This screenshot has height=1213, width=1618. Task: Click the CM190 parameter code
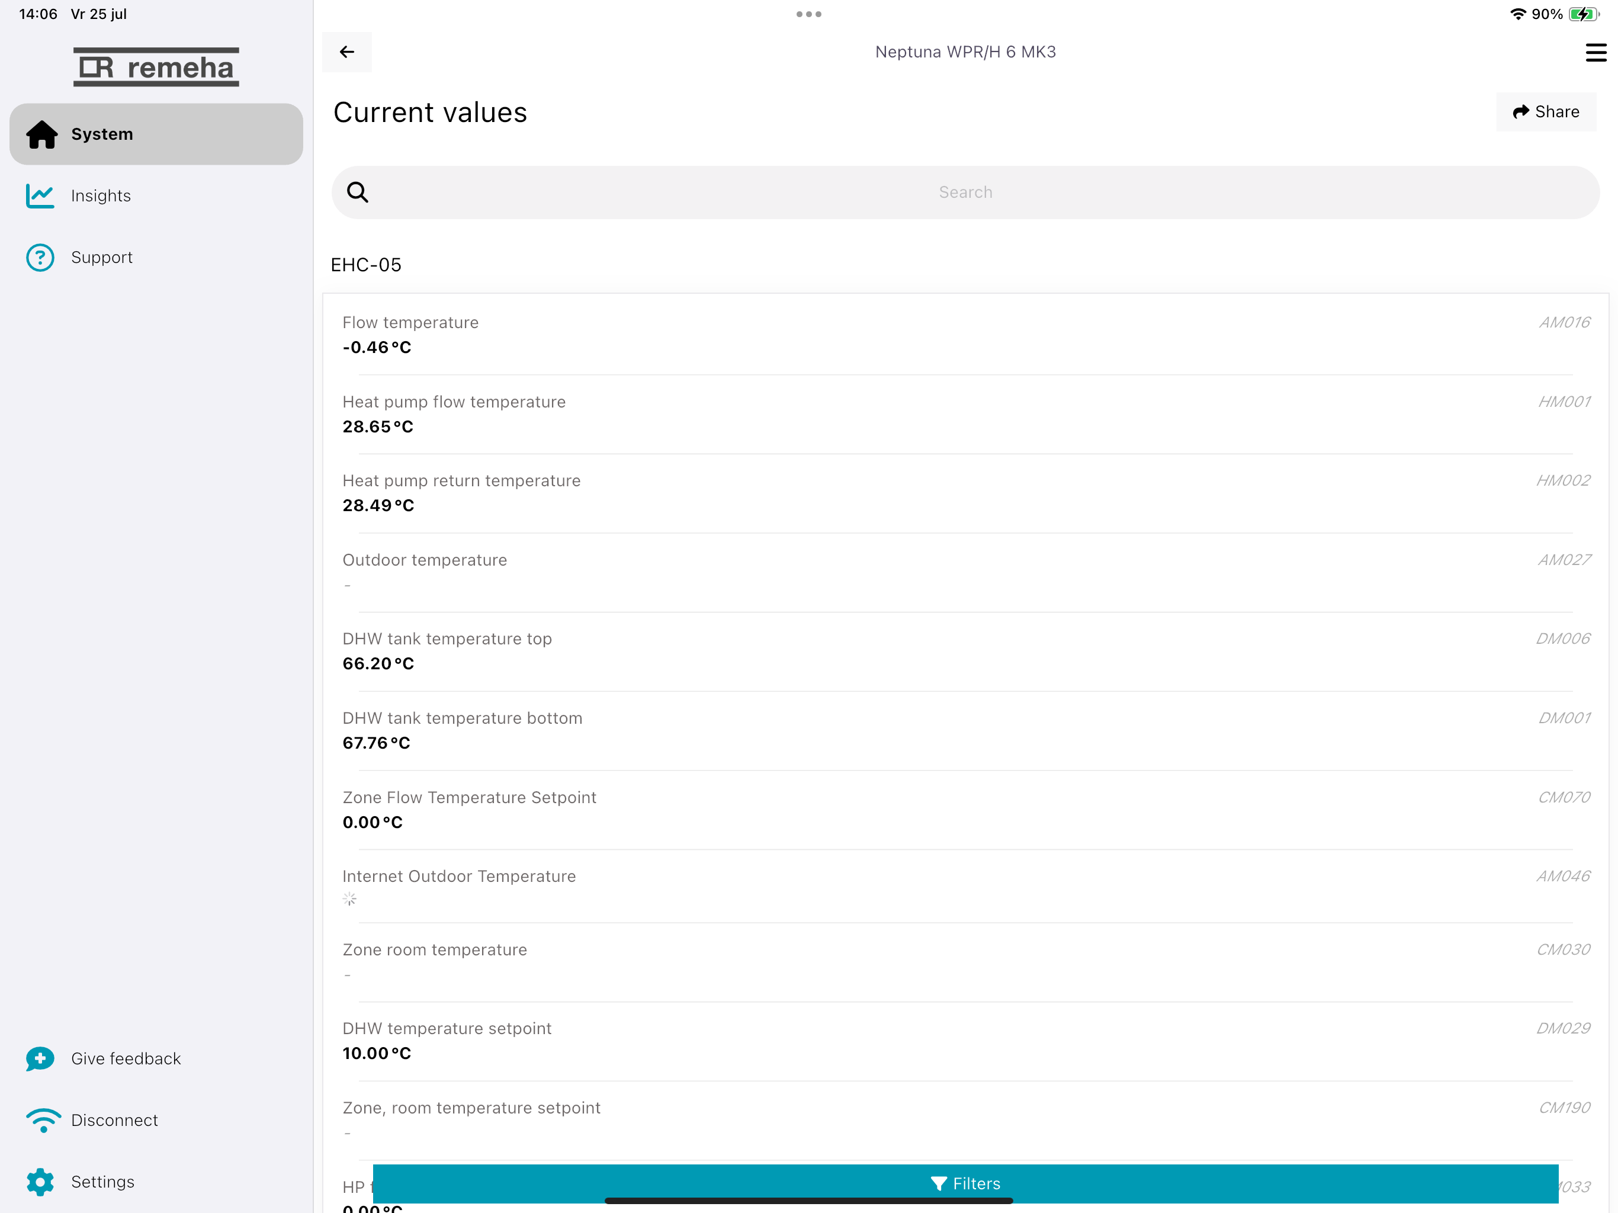coord(1564,1108)
